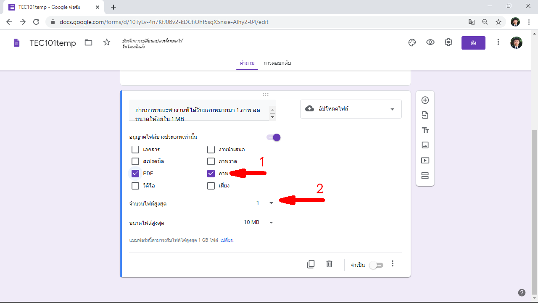Open form settings gear icon
The image size is (538, 303).
[448, 42]
